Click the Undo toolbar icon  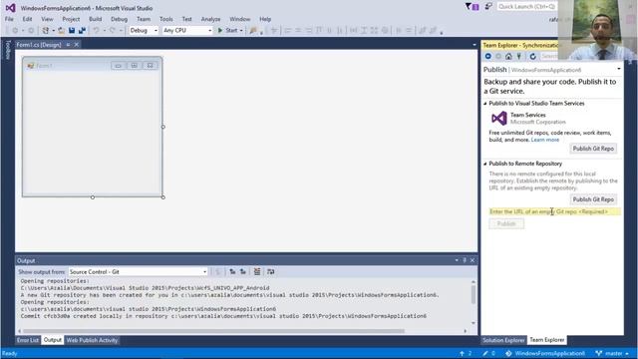96,31
